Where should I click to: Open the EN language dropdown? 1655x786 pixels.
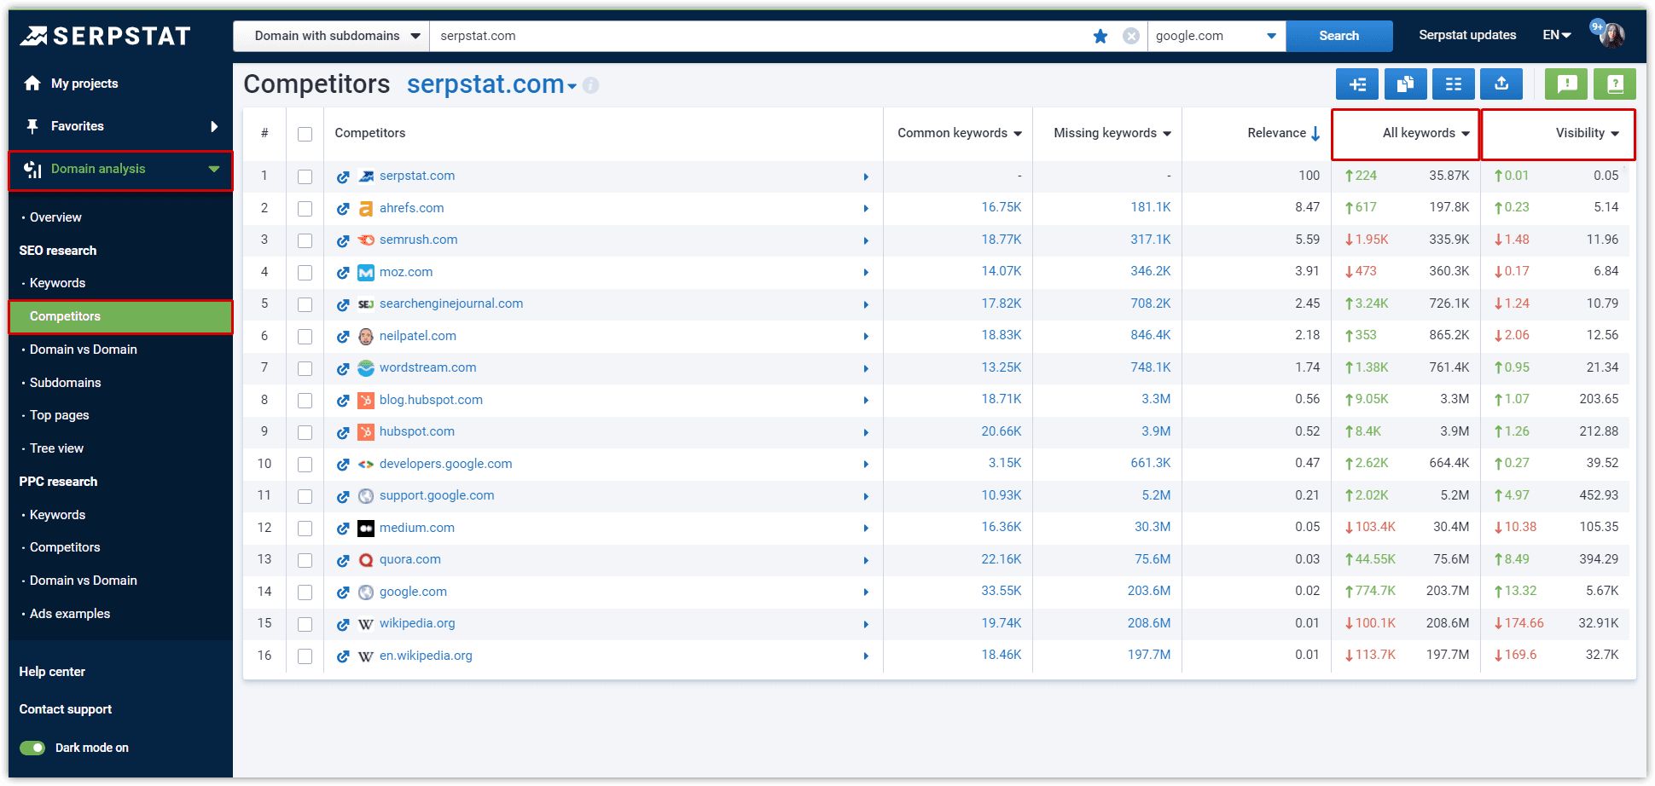pyautogui.click(x=1557, y=35)
